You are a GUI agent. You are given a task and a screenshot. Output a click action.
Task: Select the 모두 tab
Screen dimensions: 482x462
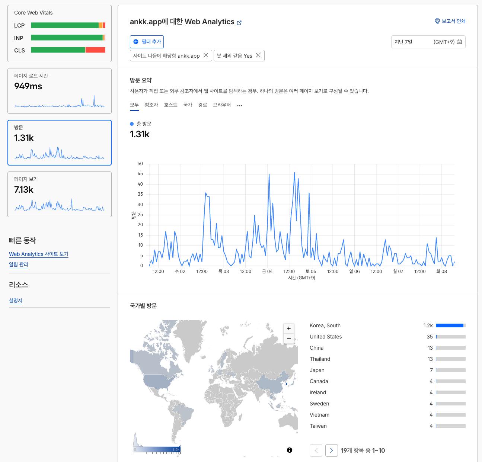pyautogui.click(x=134, y=105)
